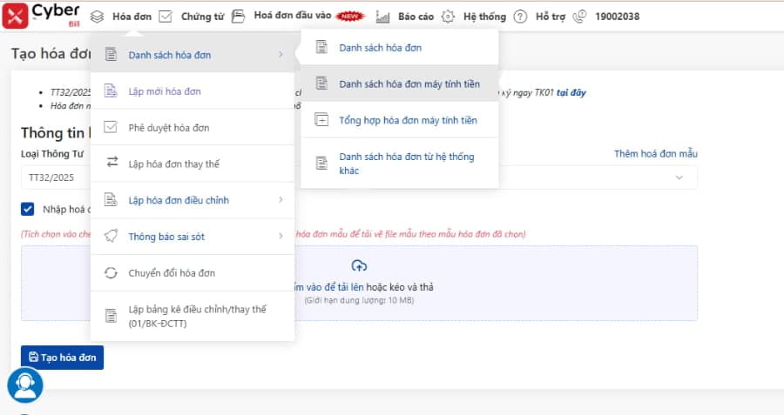Select Danh sách hóa đơn in submenu

click(x=400, y=48)
